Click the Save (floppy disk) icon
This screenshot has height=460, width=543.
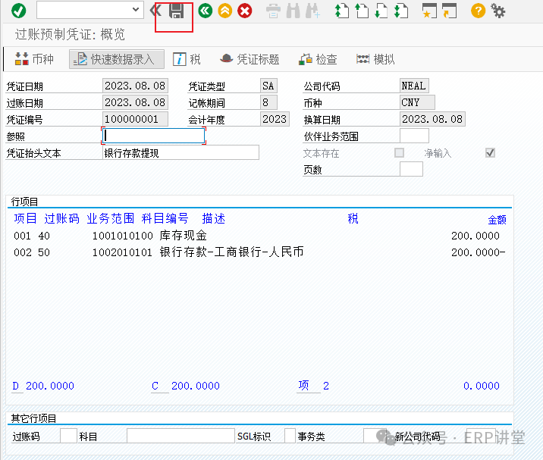coord(177,11)
